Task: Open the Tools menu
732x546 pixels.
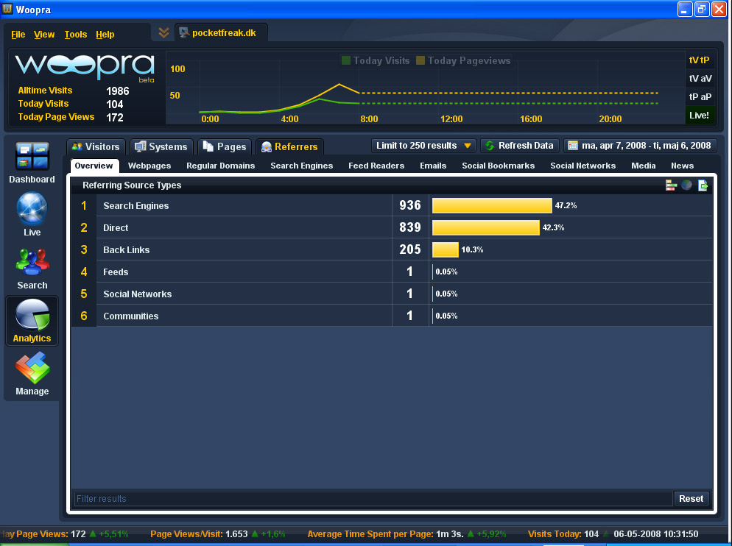Action: [75, 35]
